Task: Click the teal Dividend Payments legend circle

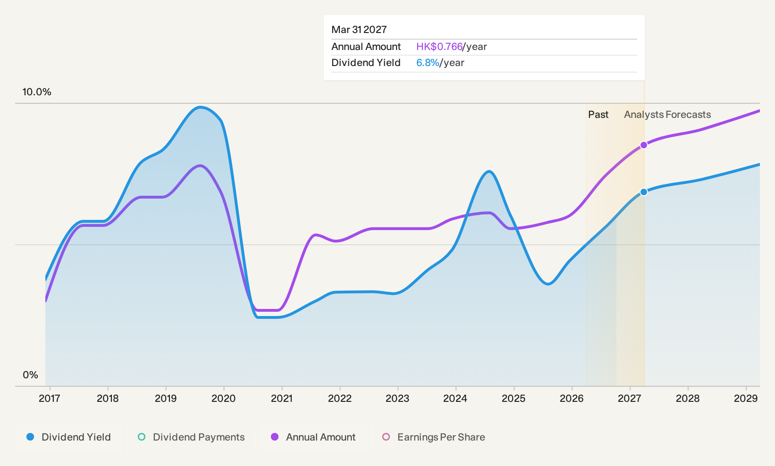Action: point(142,437)
